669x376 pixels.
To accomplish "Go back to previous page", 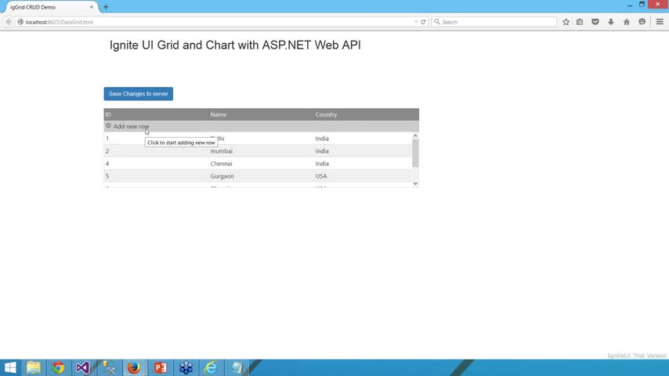I will pyautogui.click(x=9, y=22).
